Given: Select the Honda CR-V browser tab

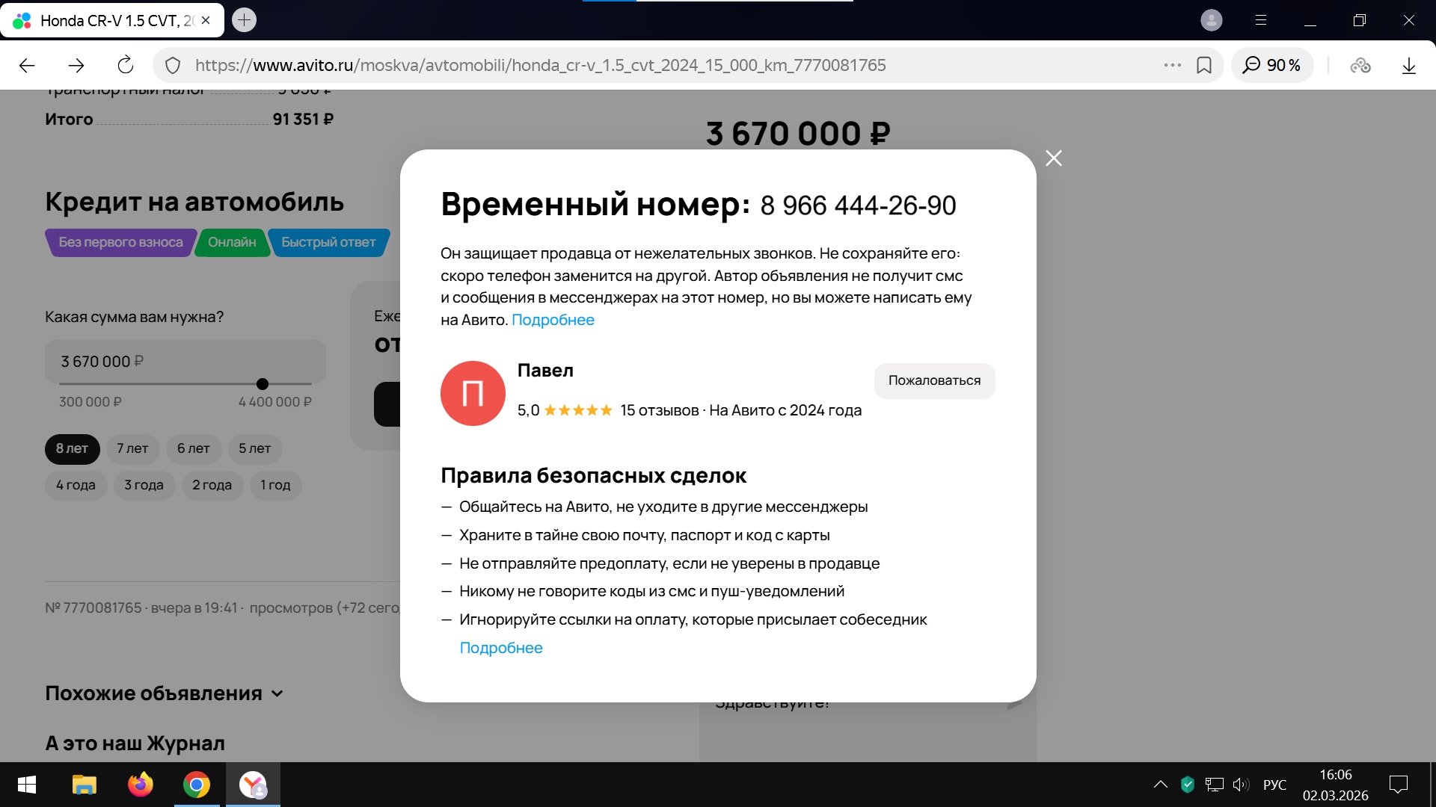Looking at the screenshot, I should [112, 20].
